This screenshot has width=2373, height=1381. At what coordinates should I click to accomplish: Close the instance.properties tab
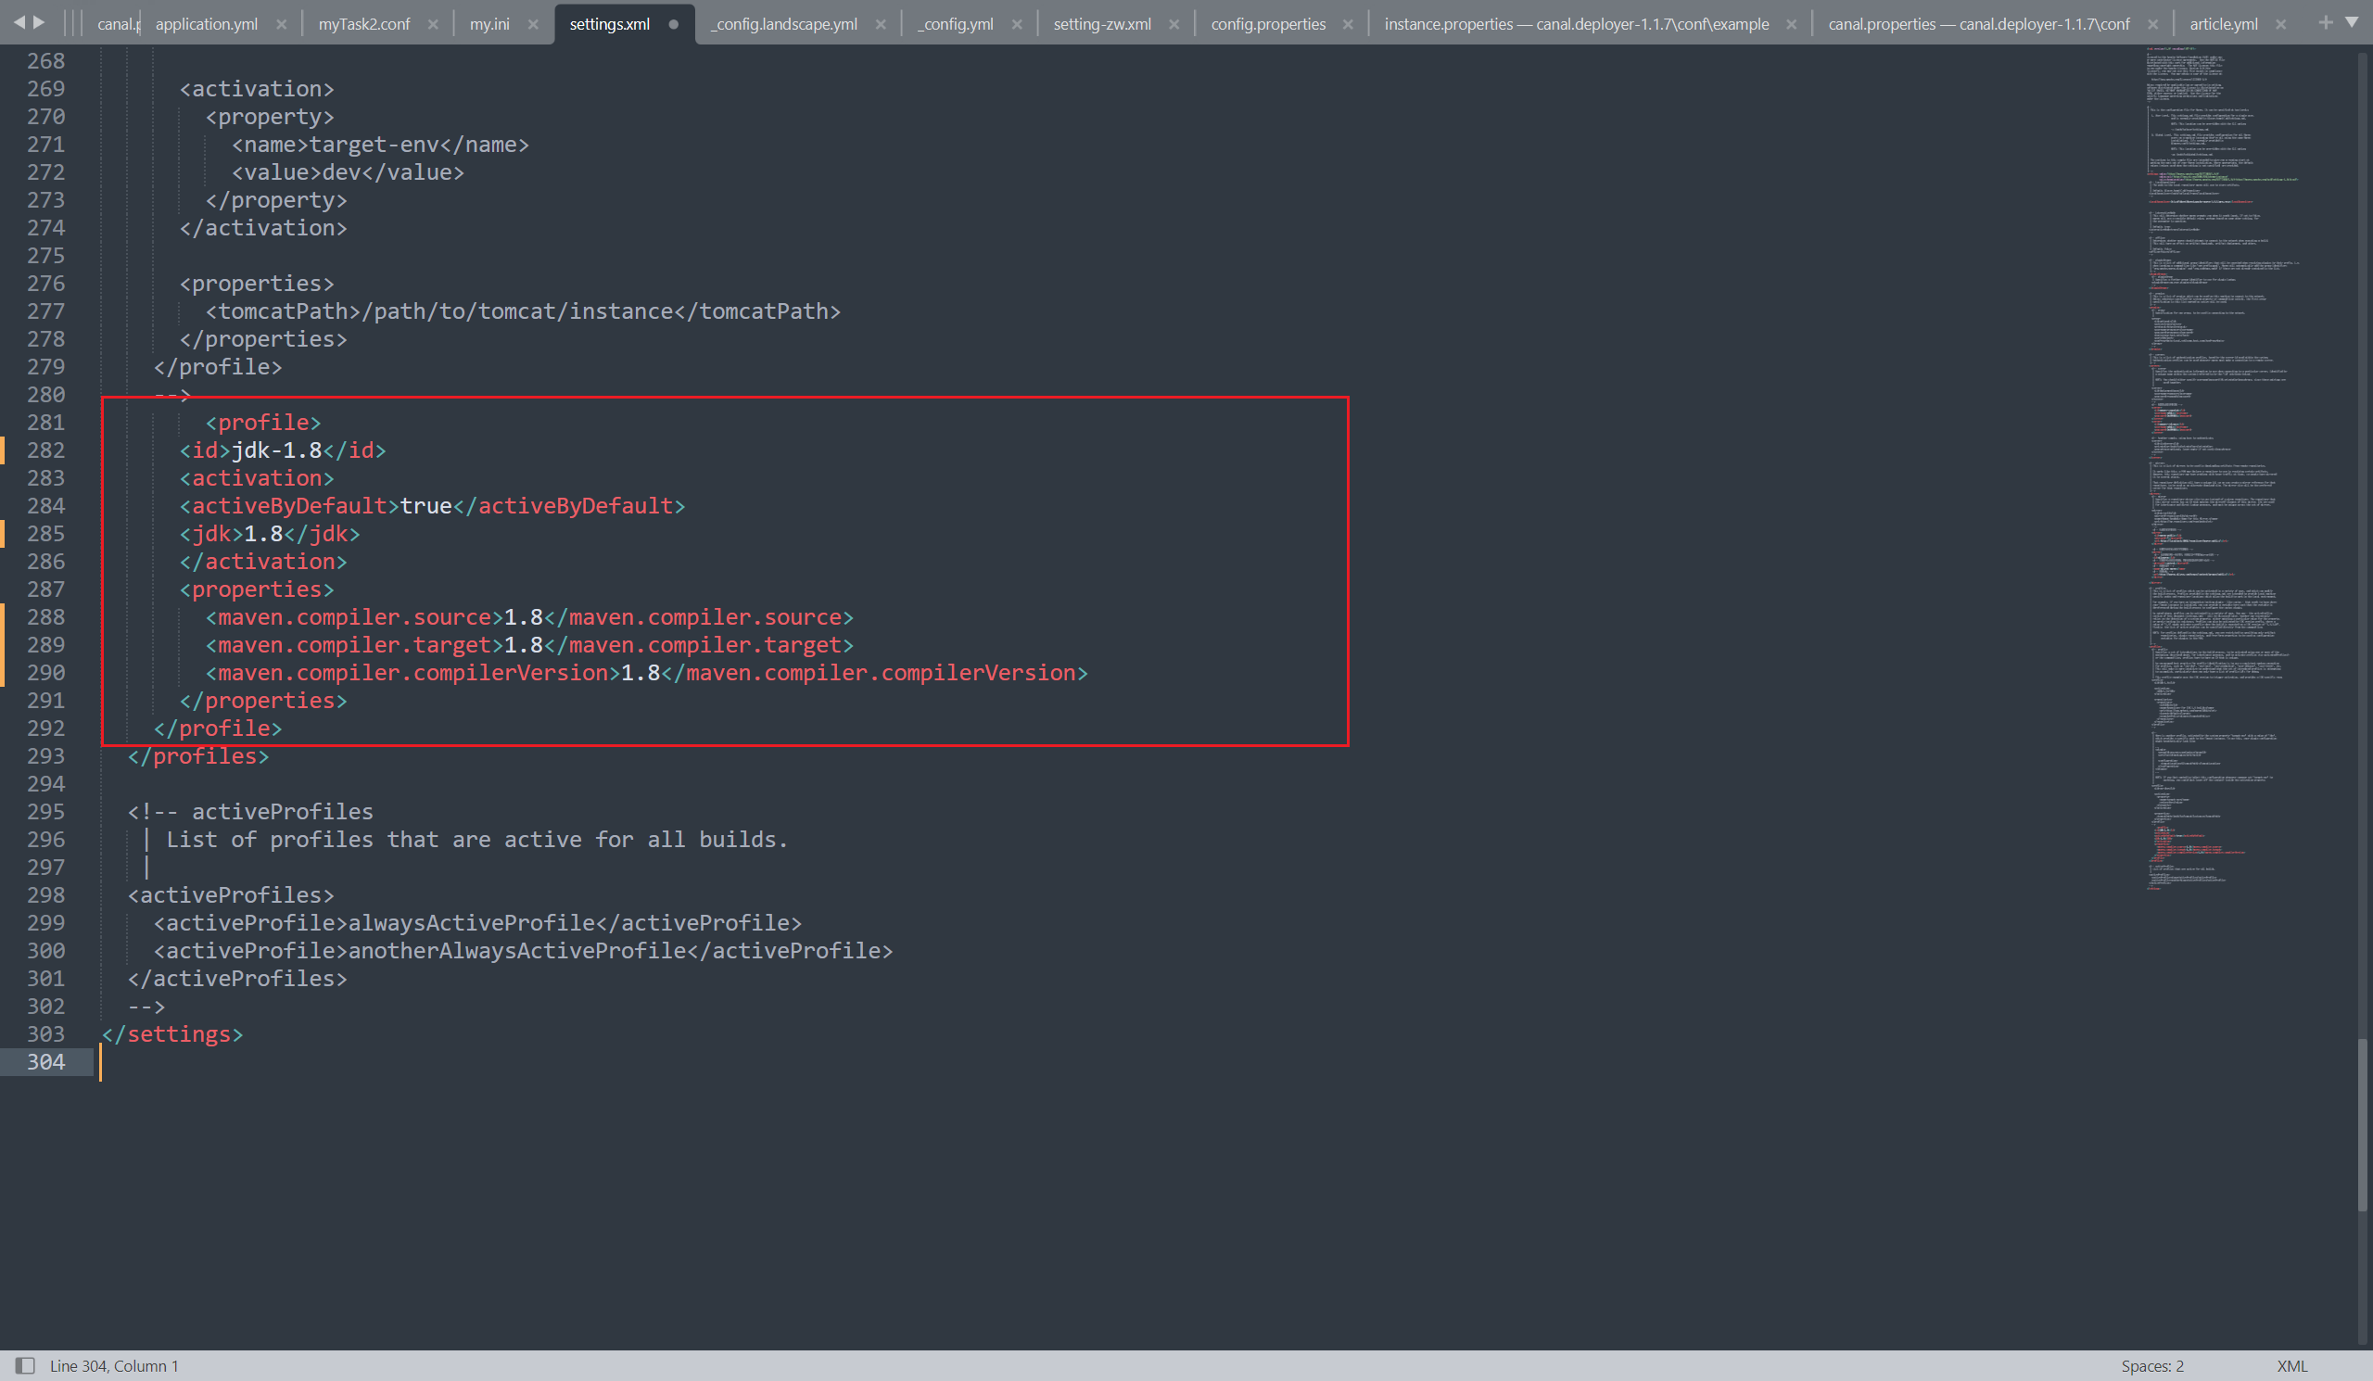point(1791,24)
